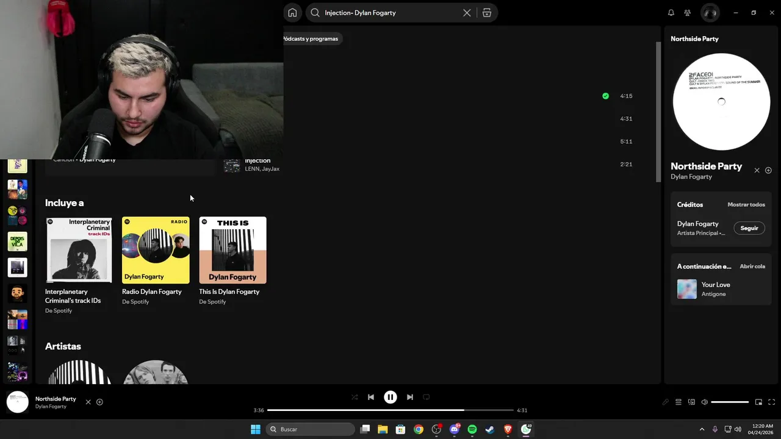This screenshot has height=439, width=781.
Task: Toggle the queue list icon
Action: (x=678, y=402)
